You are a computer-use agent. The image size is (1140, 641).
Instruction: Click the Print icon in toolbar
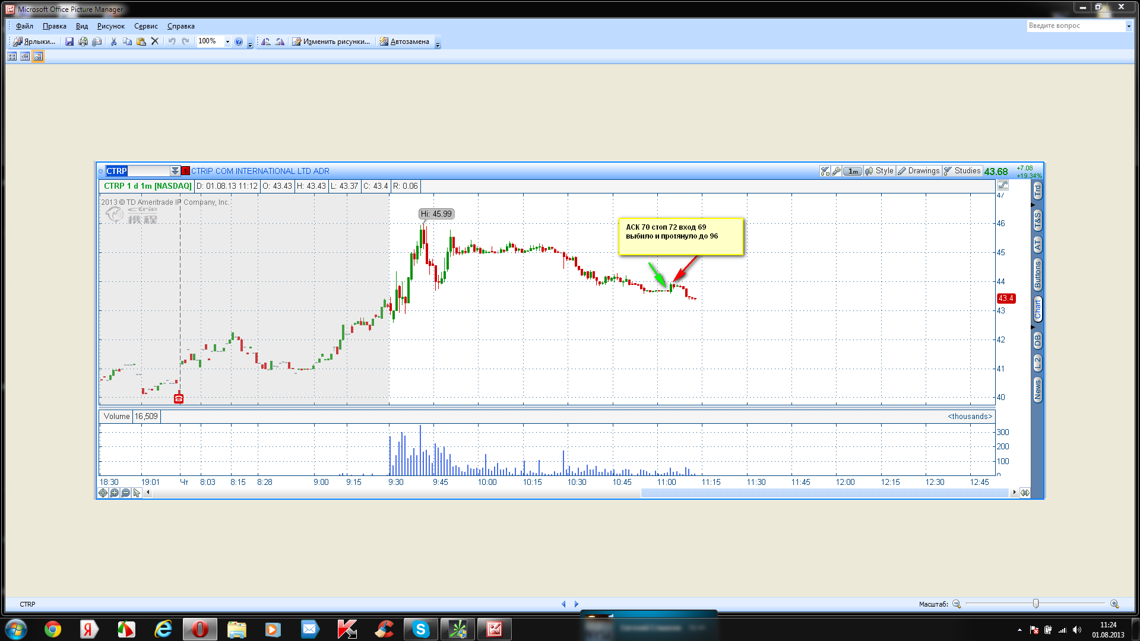pos(83,42)
